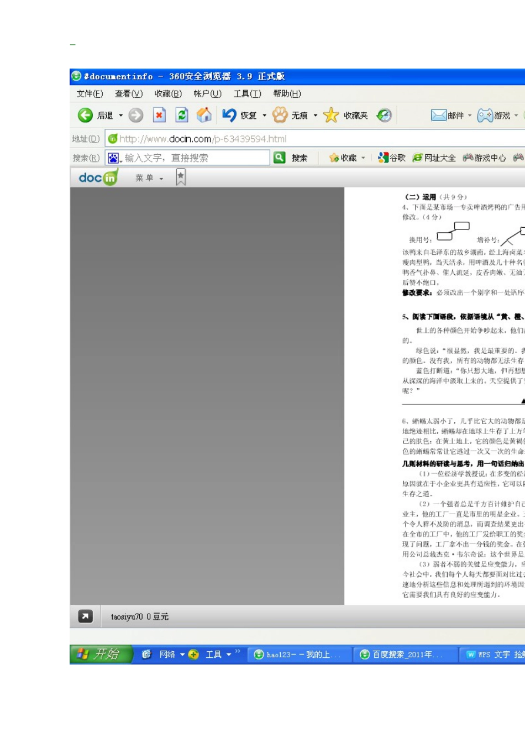Open the 无痕 private mode dropdown arrow
Screen dimensions: 525x743
[x=316, y=116]
